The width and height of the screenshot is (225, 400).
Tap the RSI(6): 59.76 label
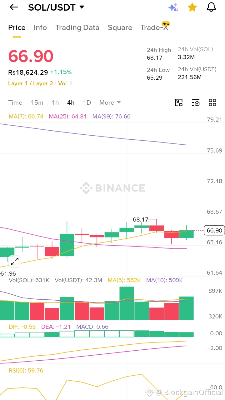[26, 371]
